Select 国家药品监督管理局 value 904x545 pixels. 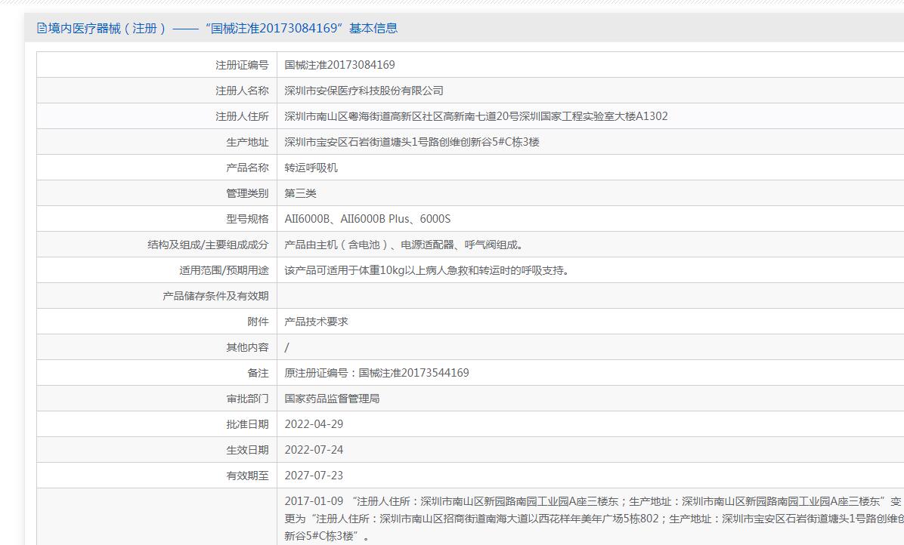pos(332,399)
